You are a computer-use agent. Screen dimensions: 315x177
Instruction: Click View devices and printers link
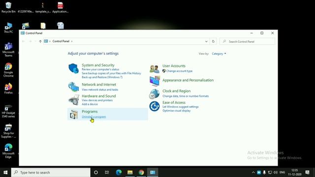[97, 100]
